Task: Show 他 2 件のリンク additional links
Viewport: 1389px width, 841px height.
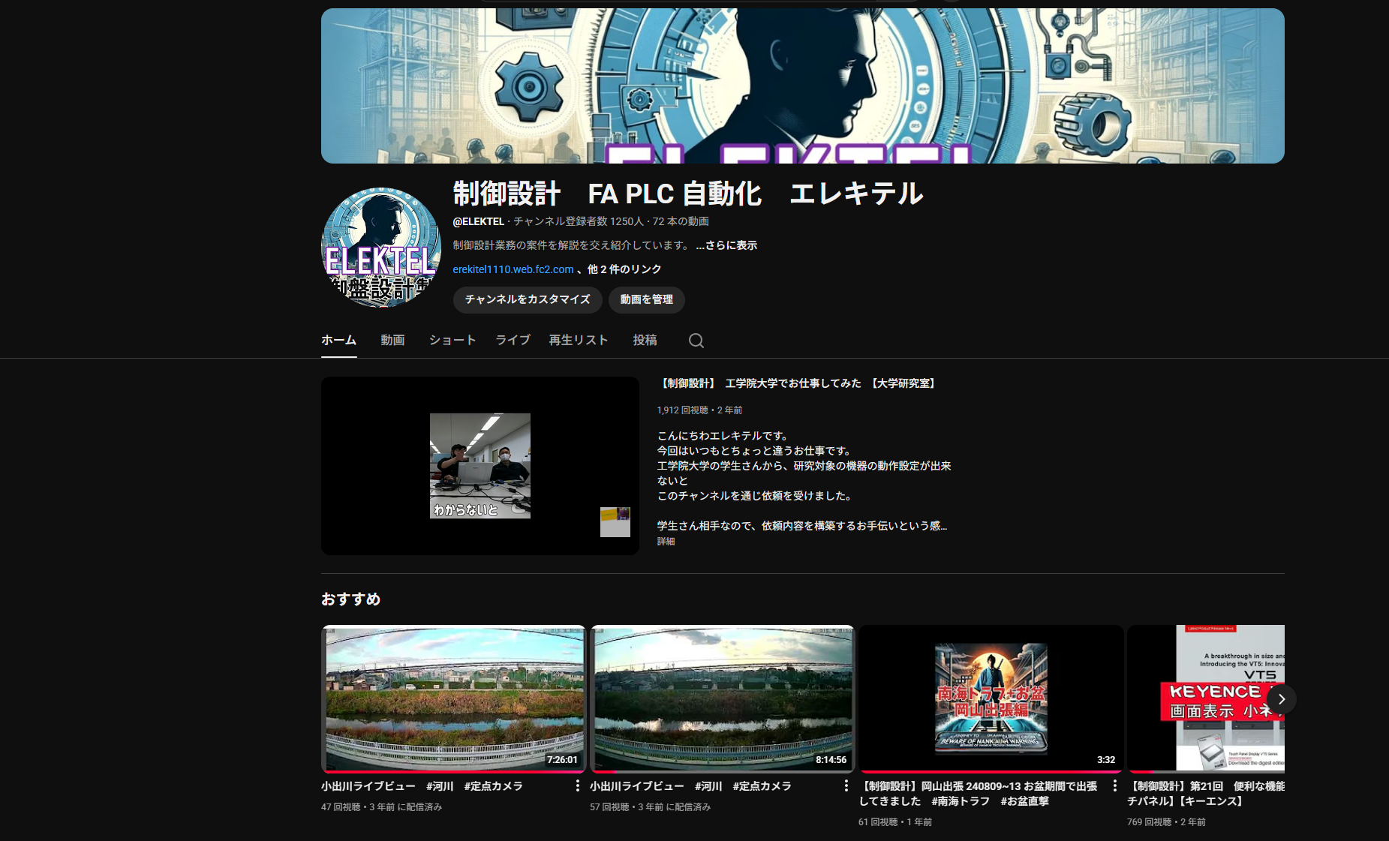Action: tap(624, 269)
